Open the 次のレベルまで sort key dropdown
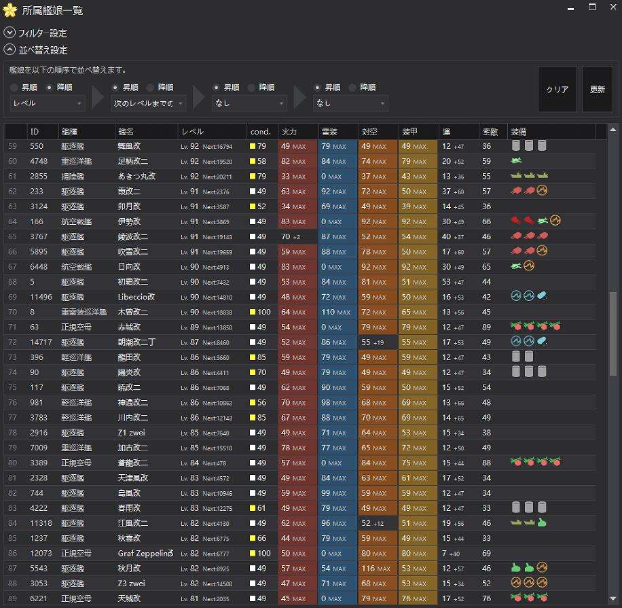 pos(148,103)
